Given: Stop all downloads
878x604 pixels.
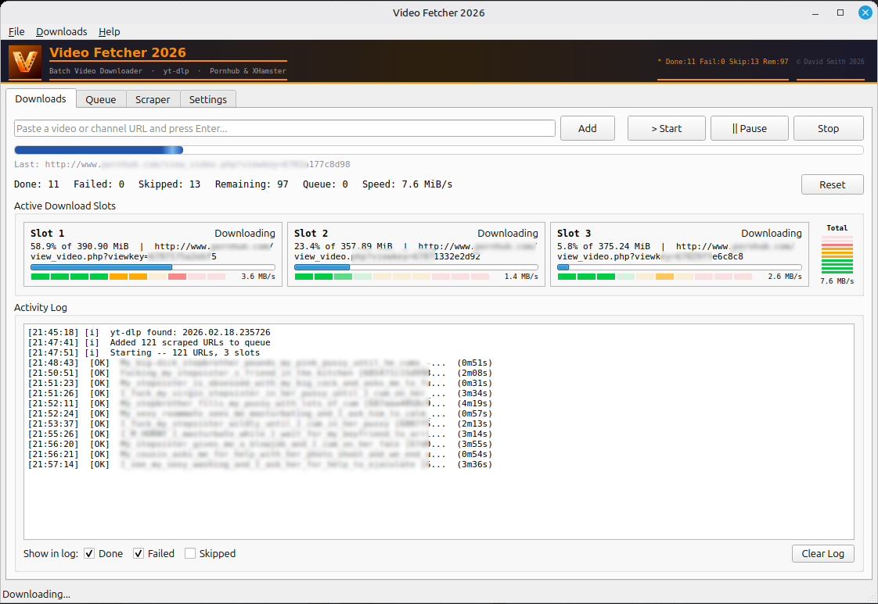Looking at the screenshot, I should [828, 127].
